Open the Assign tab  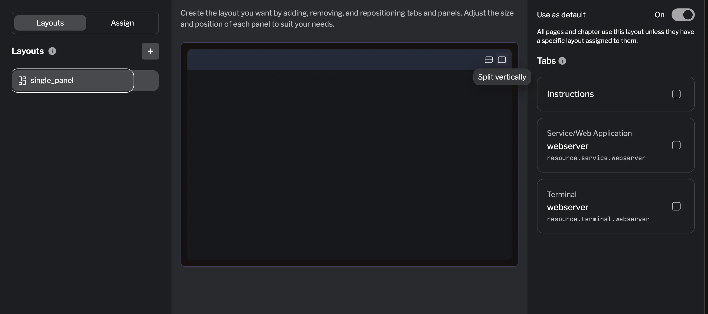pos(122,23)
